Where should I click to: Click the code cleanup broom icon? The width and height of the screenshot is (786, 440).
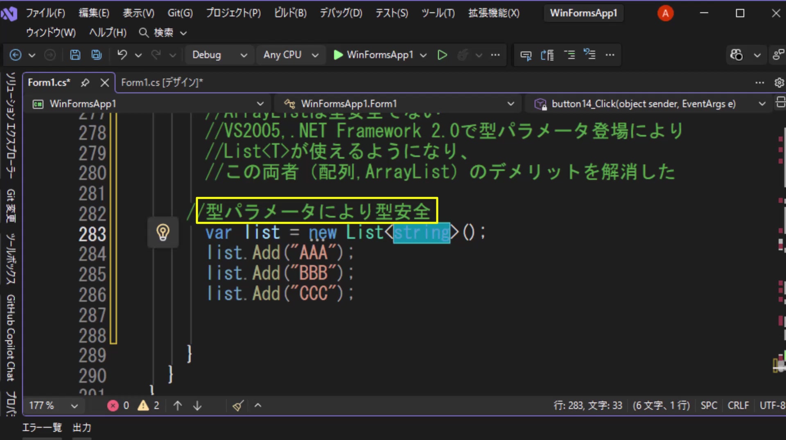tap(238, 405)
